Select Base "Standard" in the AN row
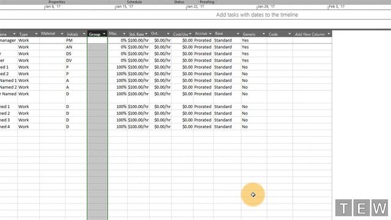This screenshot has width=391, height=220. click(227, 47)
